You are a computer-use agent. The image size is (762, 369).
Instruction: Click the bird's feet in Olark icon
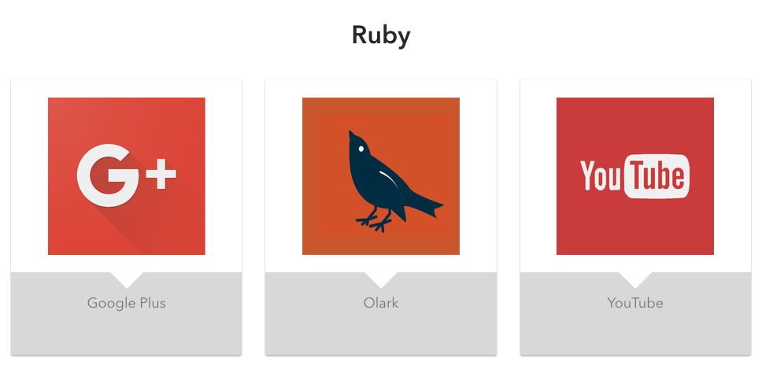[x=378, y=223]
